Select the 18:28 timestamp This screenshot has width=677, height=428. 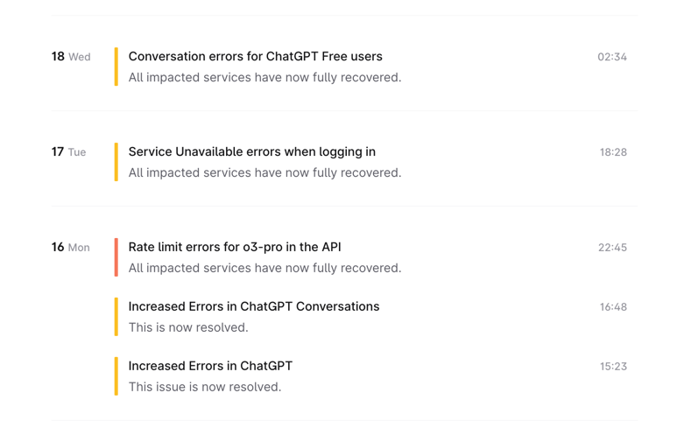pos(613,152)
